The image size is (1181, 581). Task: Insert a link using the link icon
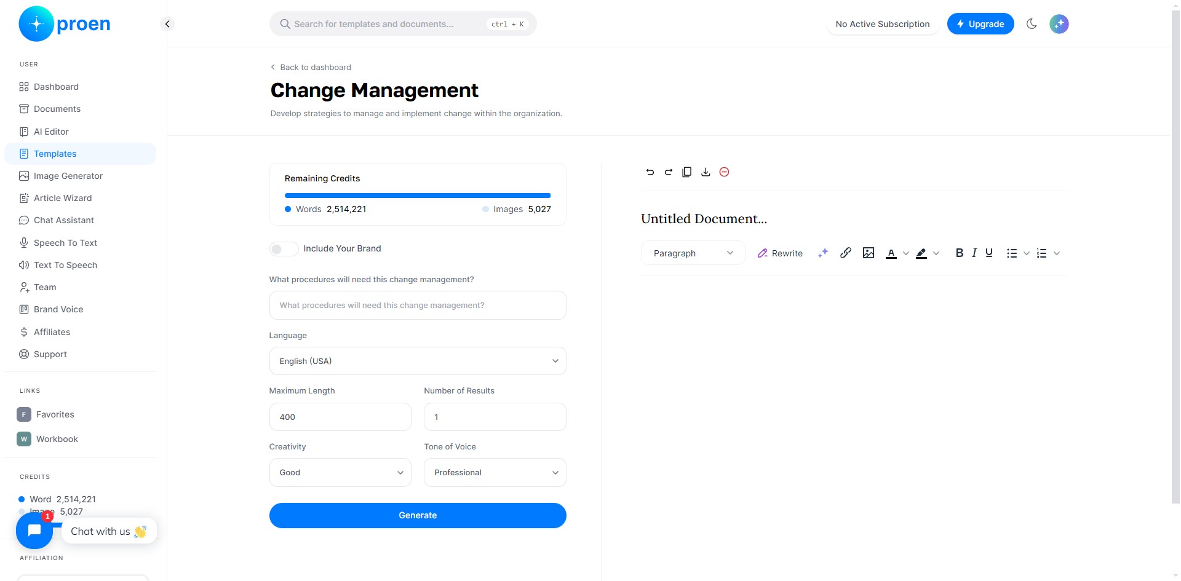pos(846,253)
